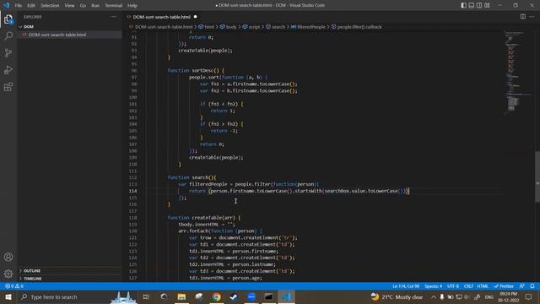Image resolution: width=540 pixels, height=304 pixels.
Task: Open Google Chrome from the taskbar
Action: pyautogui.click(x=216, y=296)
